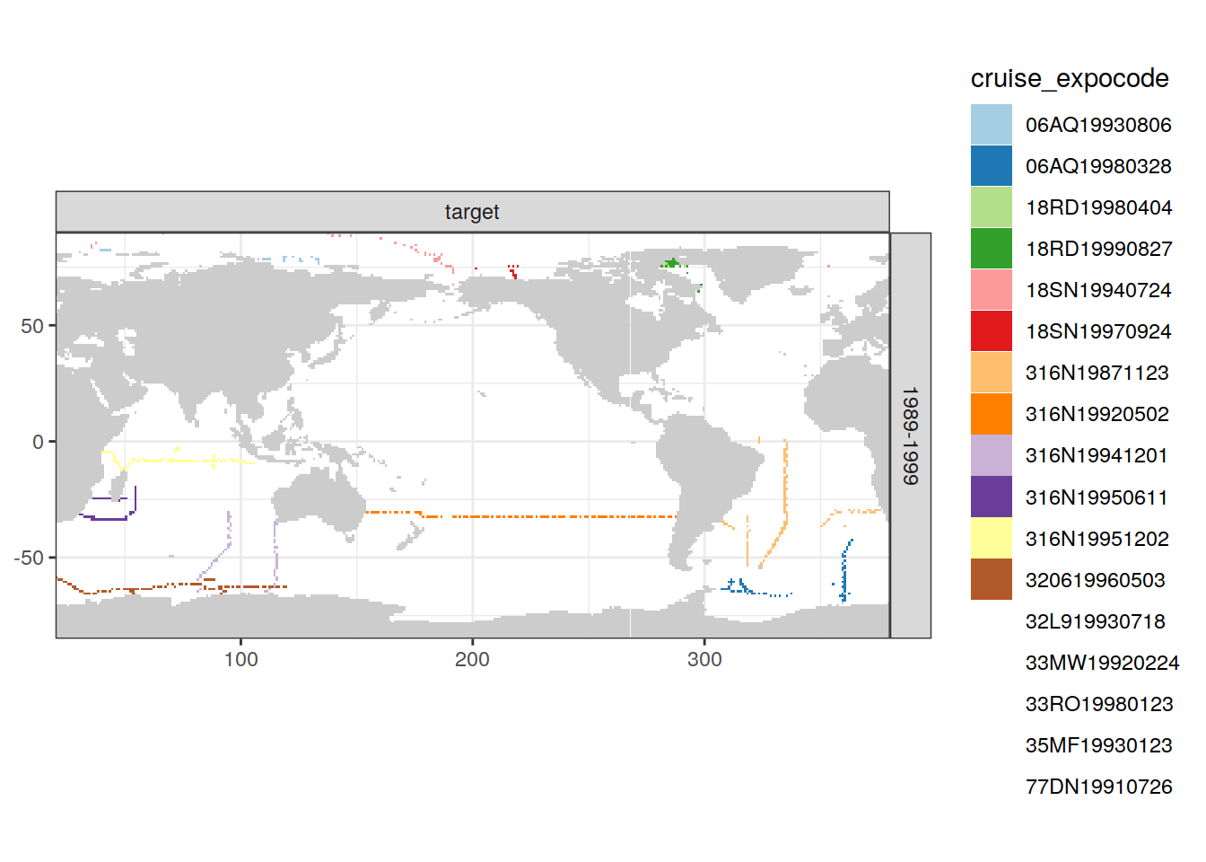Choose the orange 316N19920502 legend swatch
Viewport: 1206px width, 862px height.
tap(991, 414)
